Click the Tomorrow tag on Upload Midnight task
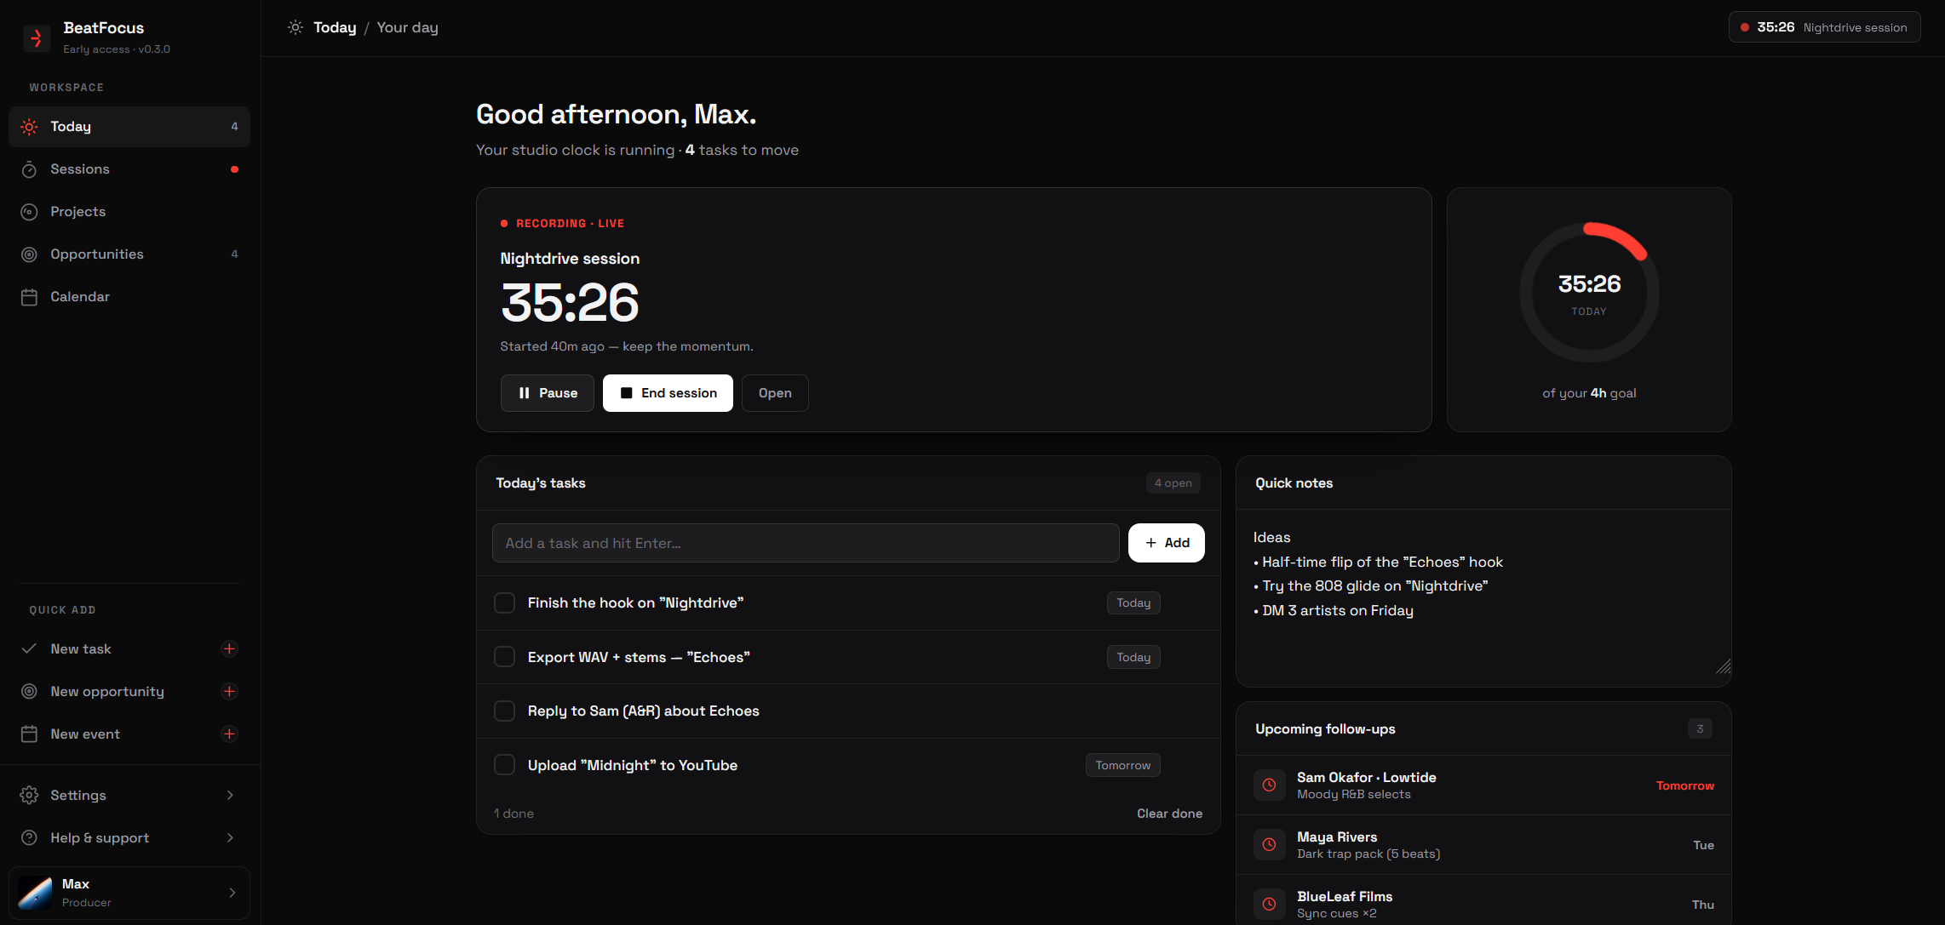Screen dimensions: 1945x925 1122,765
